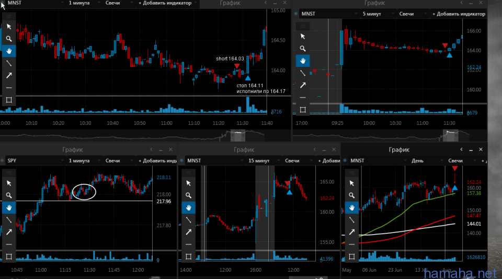Image resolution: width=502 pixels, height=279 pixels.
Task: Toggle link indicator beside MNST 15-minute ticker
Action: point(181,160)
